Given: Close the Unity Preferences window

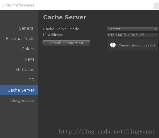Looking at the screenshot, I should [x=156, y=6].
